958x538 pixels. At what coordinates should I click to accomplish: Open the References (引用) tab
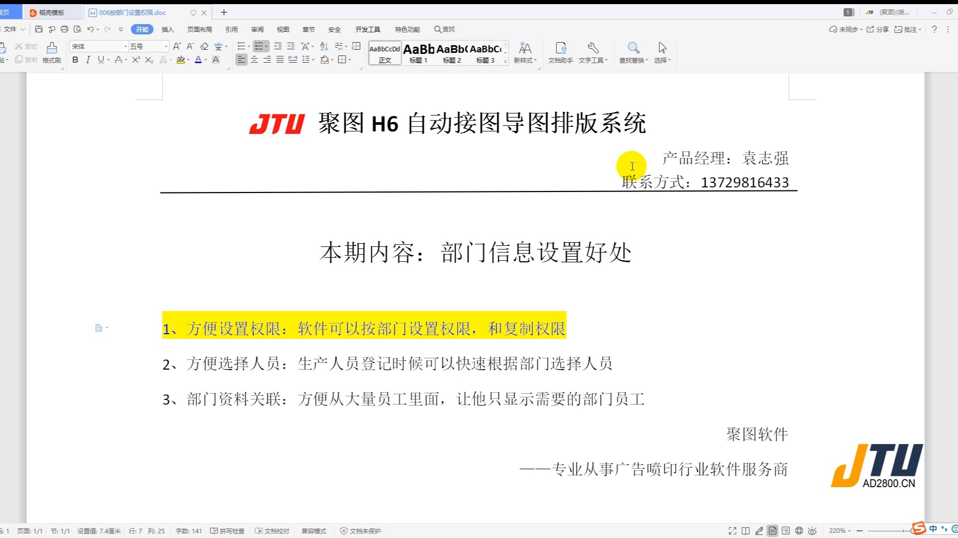point(231,29)
